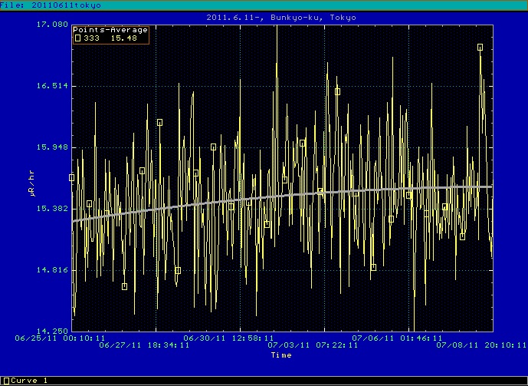Click the Time axis title
This screenshot has height=386, width=528.
pos(280,355)
